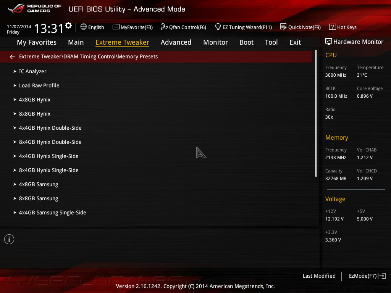Click the BIOS version copyright text
Image resolution: width=391 pixels, height=293 pixels.
coord(195,286)
